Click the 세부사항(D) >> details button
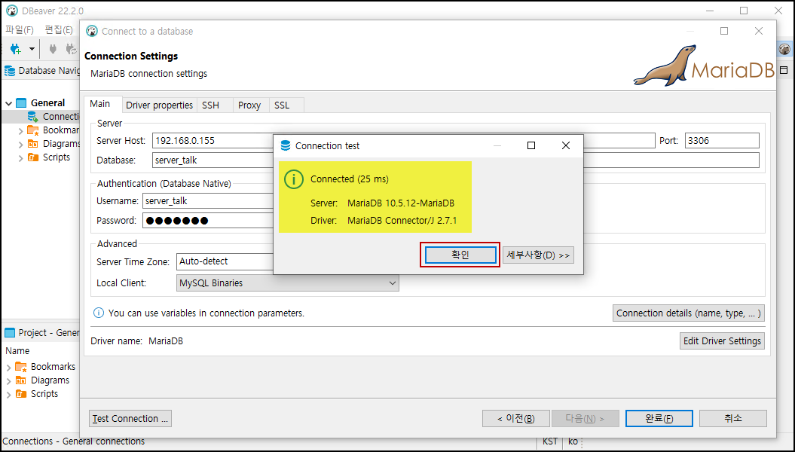795x452 pixels. (x=538, y=255)
